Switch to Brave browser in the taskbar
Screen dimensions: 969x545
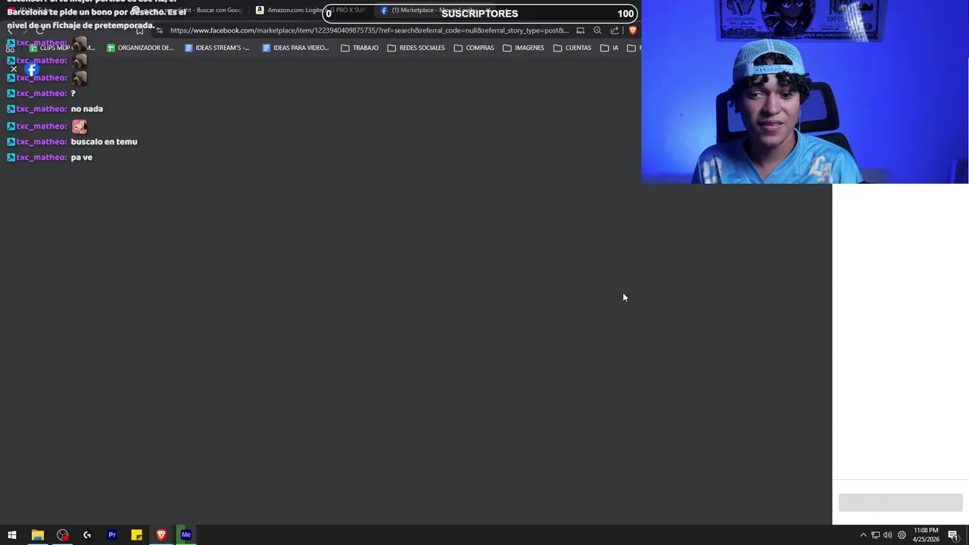click(x=161, y=535)
